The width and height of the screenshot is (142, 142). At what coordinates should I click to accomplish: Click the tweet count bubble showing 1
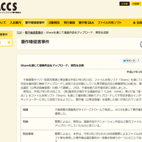click(138, 60)
